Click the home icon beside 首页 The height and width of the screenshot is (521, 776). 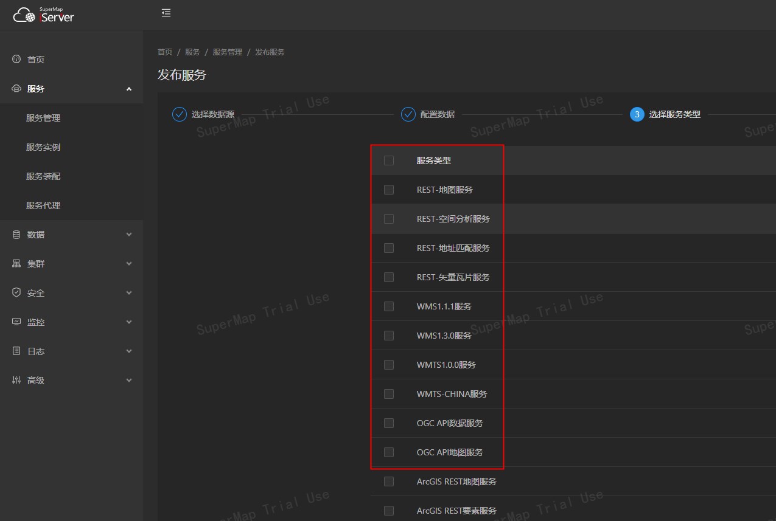coord(16,59)
